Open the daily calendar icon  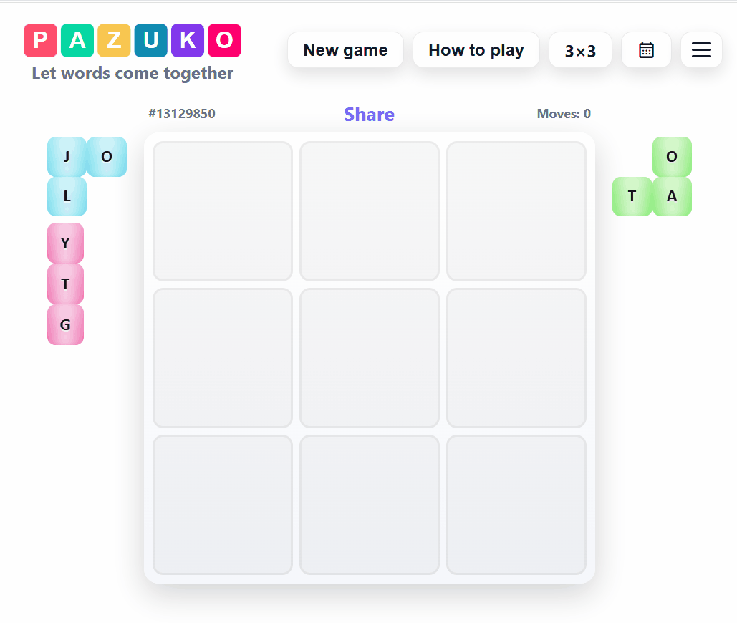[646, 50]
